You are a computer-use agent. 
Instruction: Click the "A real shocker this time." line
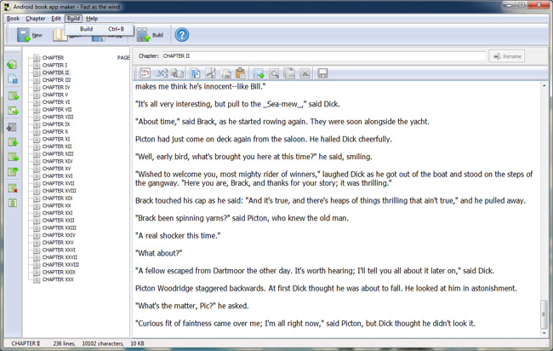click(x=178, y=235)
